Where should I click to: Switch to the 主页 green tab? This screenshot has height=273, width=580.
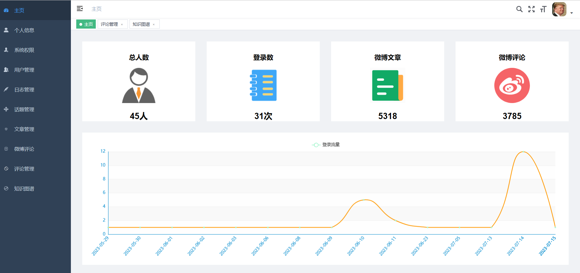(x=86, y=24)
